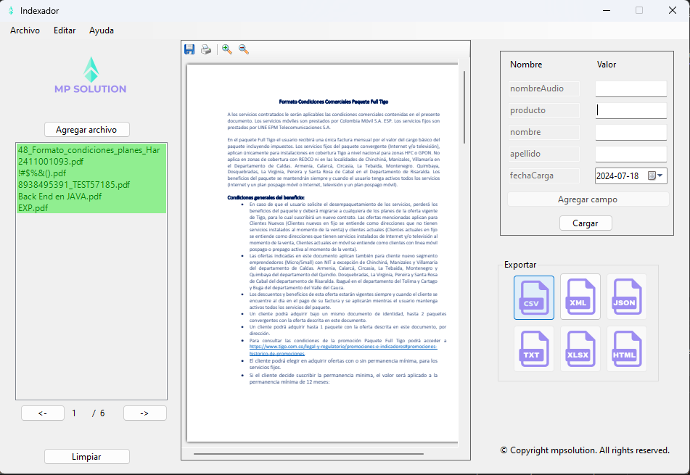Click the Cargar button
Screen dimensions: 690x475
[586, 223]
